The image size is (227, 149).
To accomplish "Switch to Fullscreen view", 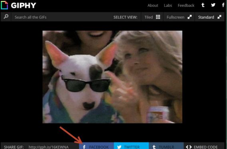I will (x=179, y=17).
